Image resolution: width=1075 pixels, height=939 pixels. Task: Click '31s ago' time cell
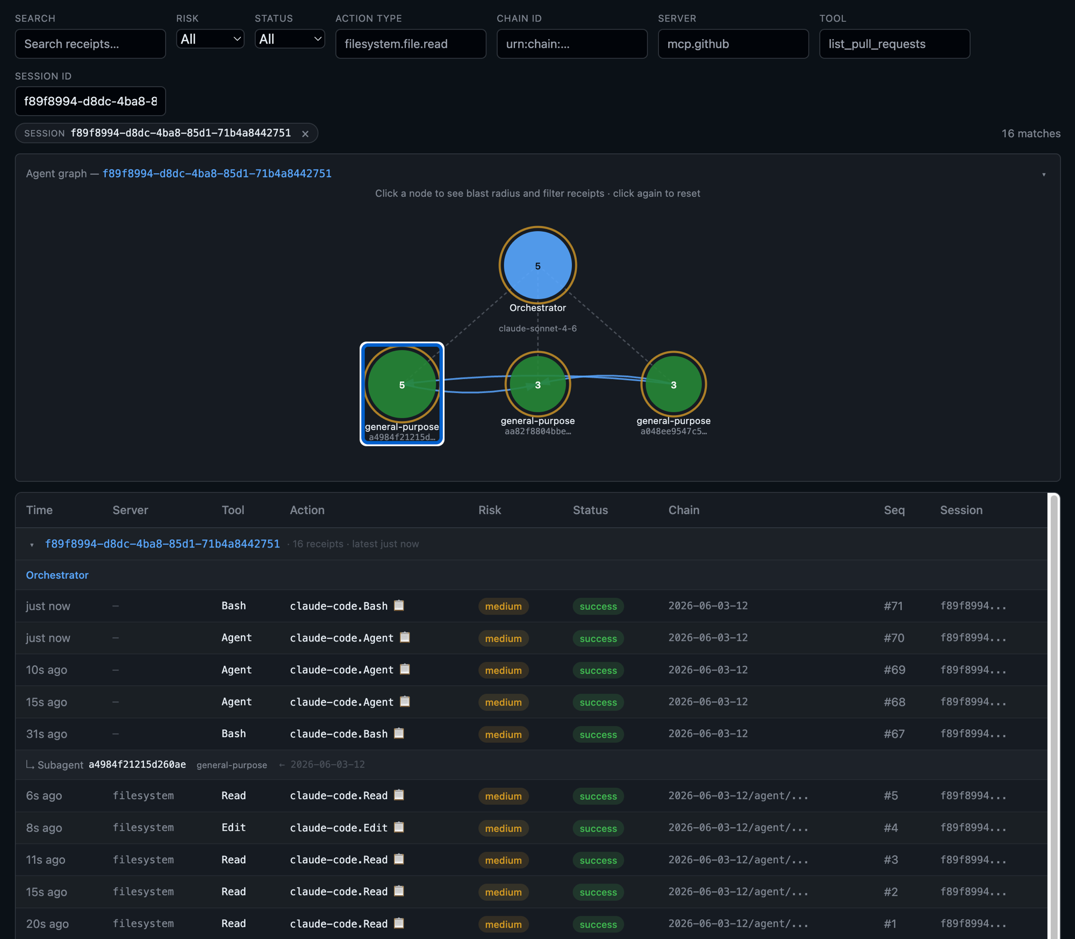pos(47,734)
